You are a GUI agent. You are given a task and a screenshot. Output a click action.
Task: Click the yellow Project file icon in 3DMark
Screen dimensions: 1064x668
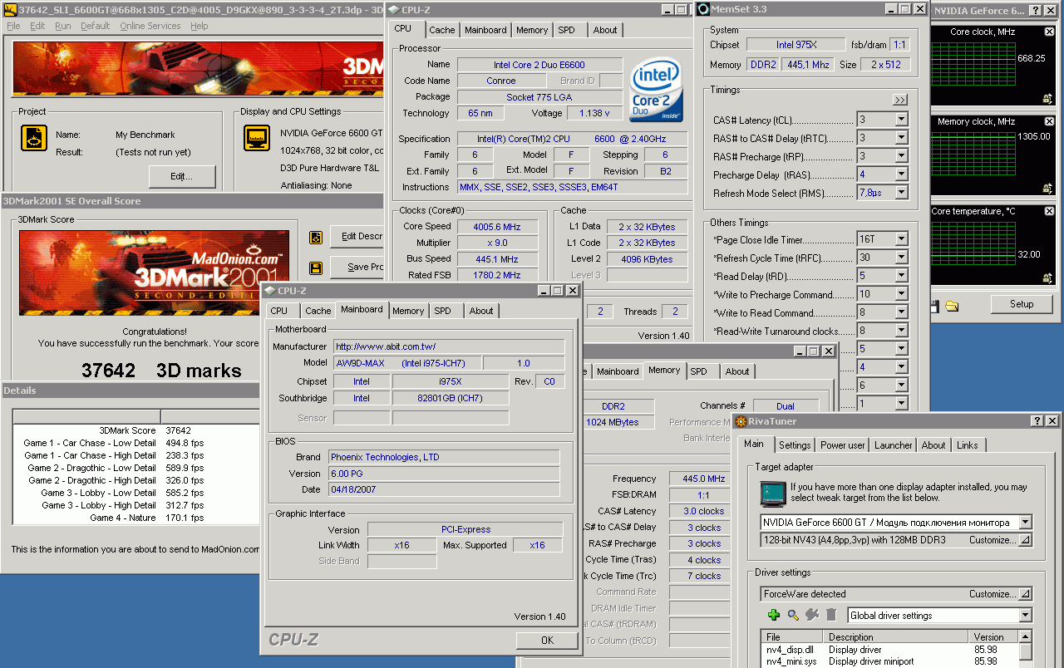[34, 138]
